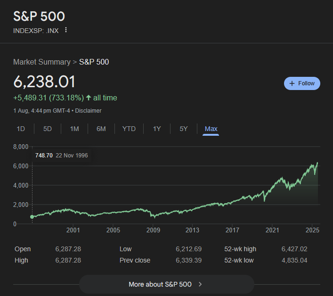Select the YTD time range tab

[129, 129]
